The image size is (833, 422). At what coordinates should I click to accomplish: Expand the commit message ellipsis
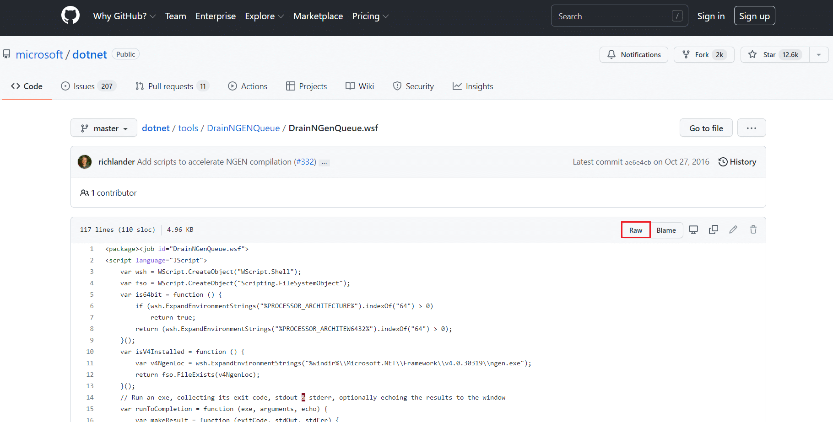[x=324, y=163]
